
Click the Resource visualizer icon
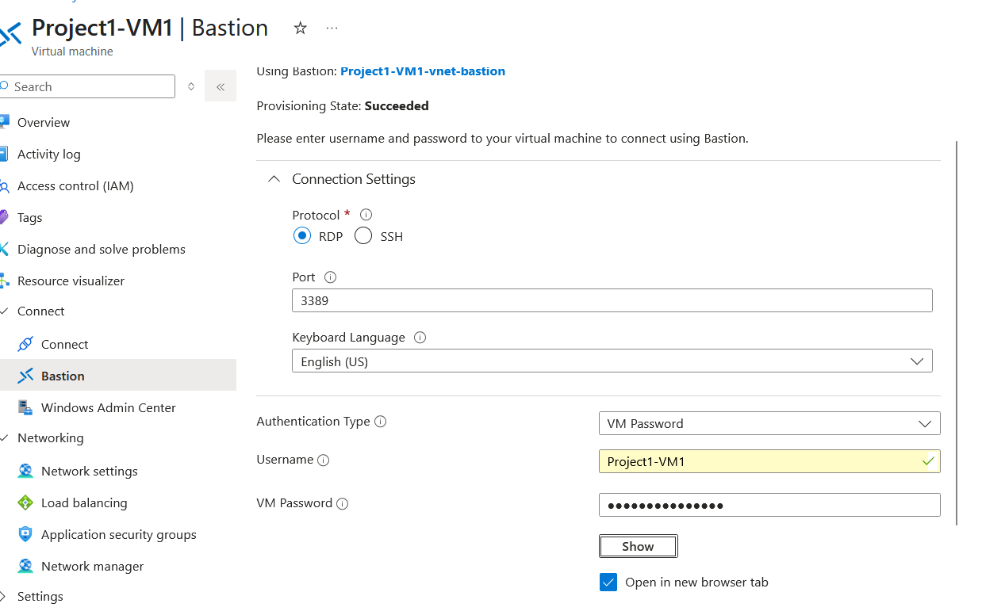coord(4,281)
